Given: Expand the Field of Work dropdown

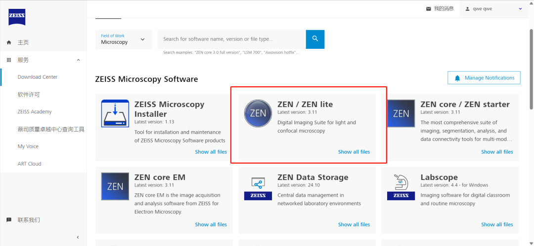Looking at the screenshot, I should [x=124, y=39].
